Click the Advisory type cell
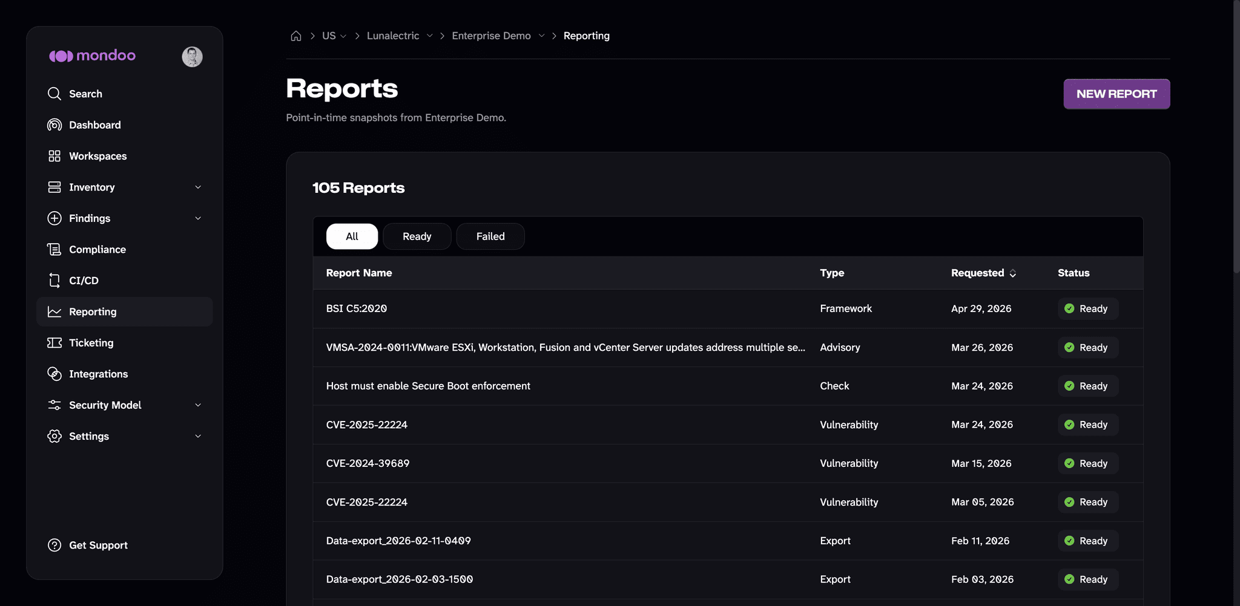The height and width of the screenshot is (606, 1240). point(840,347)
